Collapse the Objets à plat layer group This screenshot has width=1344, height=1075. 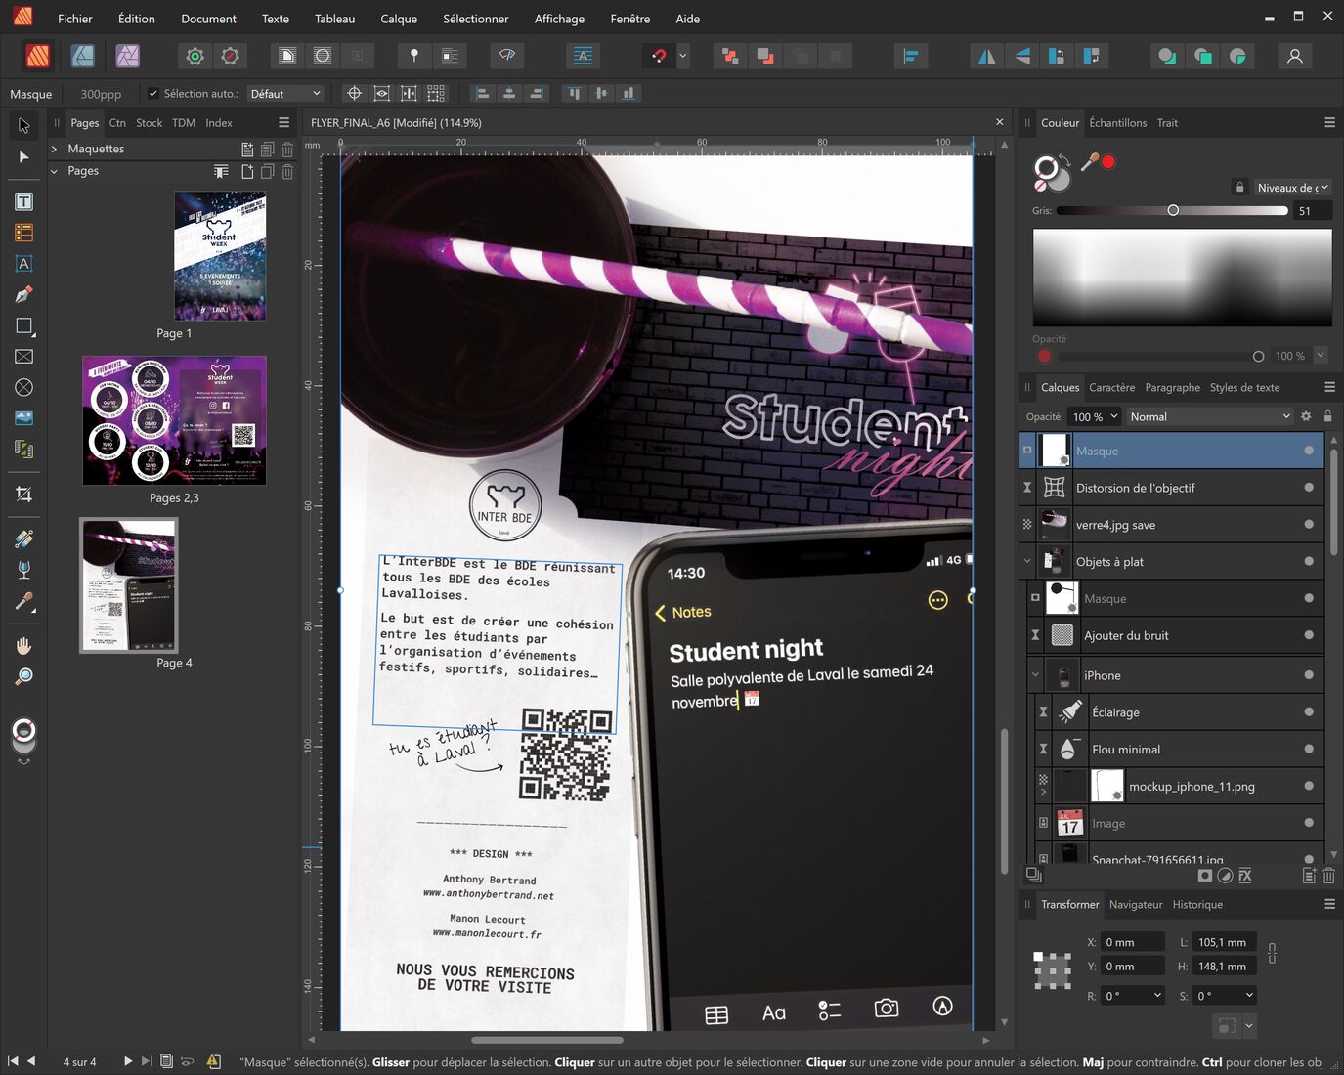(1027, 561)
